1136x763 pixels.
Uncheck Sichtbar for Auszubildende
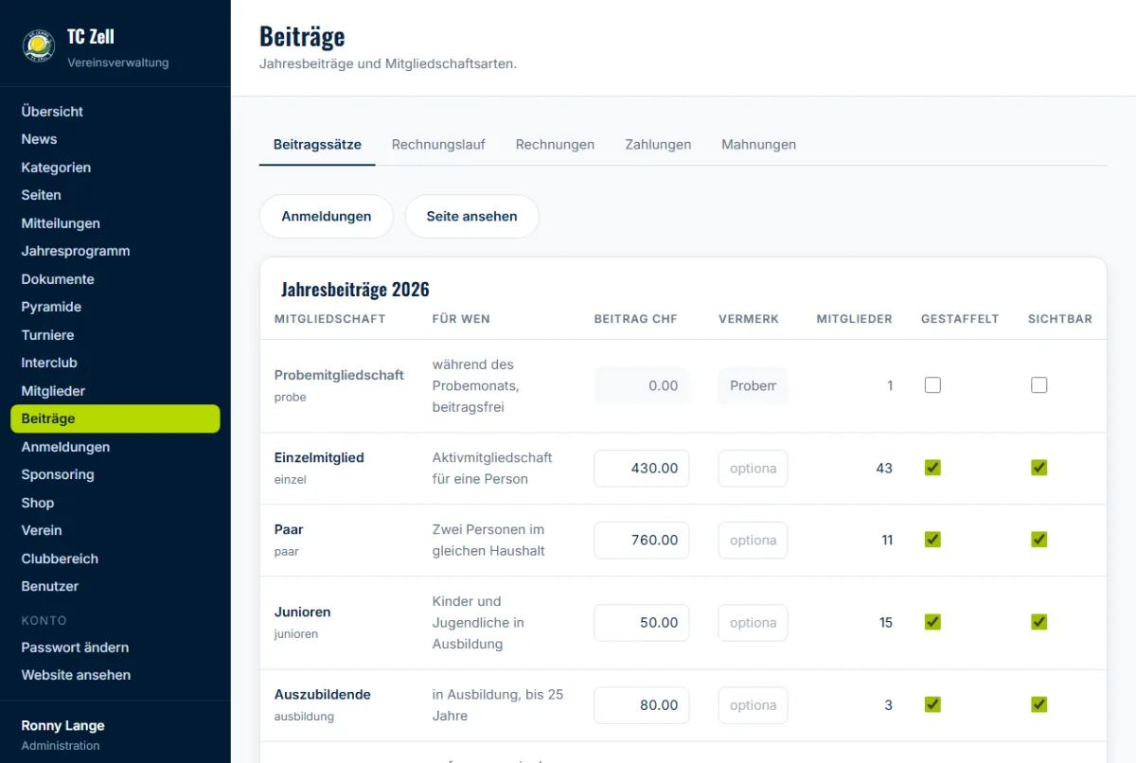[x=1039, y=704]
